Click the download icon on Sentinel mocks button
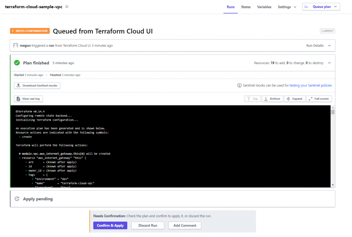The width and height of the screenshot is (352, 237). click(x=19, y=85)
